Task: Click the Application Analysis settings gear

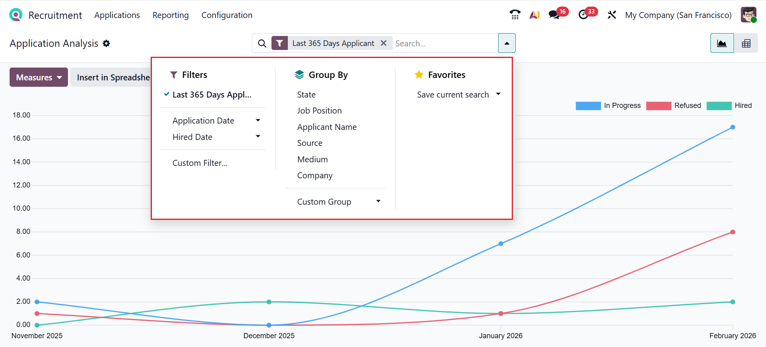Action: pos(106,43)
